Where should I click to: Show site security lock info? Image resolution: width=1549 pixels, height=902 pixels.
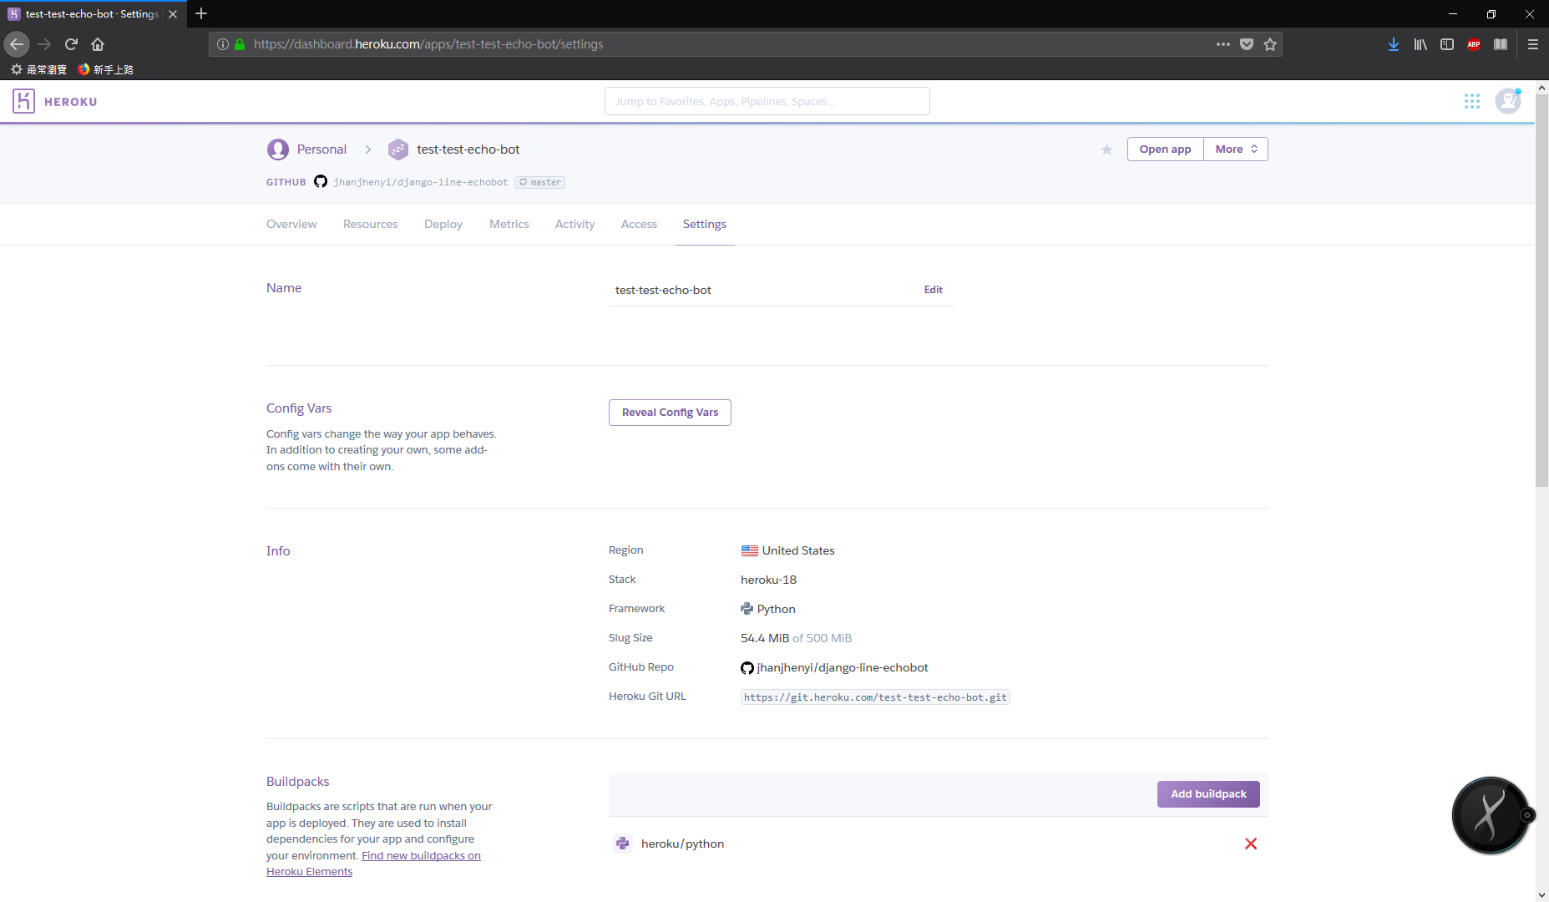(x=240, y=44)
